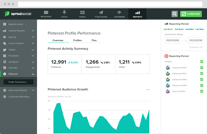The image size is (207, 134).
Task: Click the Customize Branding gear icon
Action: [5, 97]
